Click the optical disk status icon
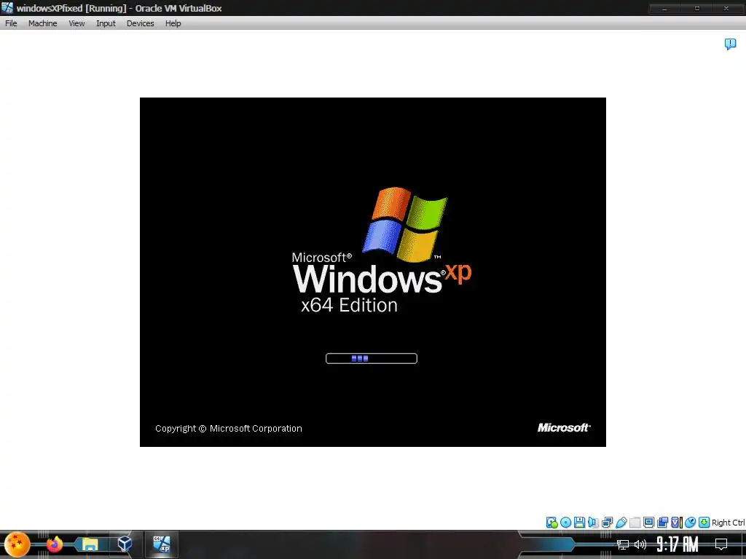The height and width of the screenshot is (559, 746). click(565, 523)
